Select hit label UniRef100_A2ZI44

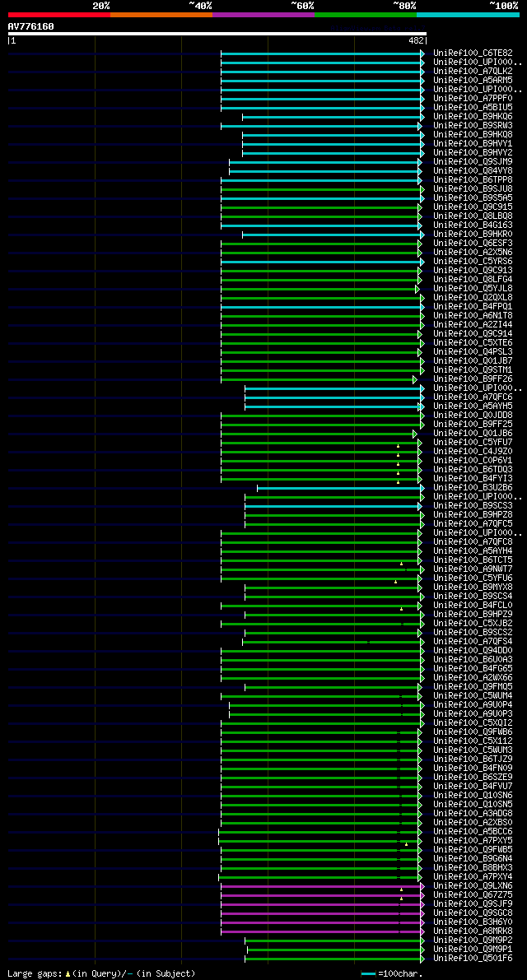473,325
